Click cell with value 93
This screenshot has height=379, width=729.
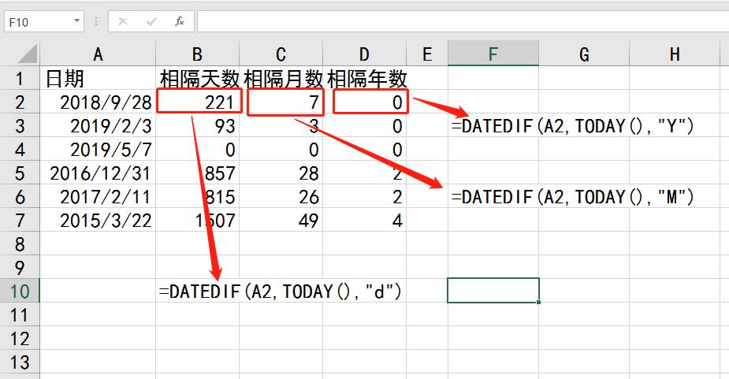(x=197, y=125)
